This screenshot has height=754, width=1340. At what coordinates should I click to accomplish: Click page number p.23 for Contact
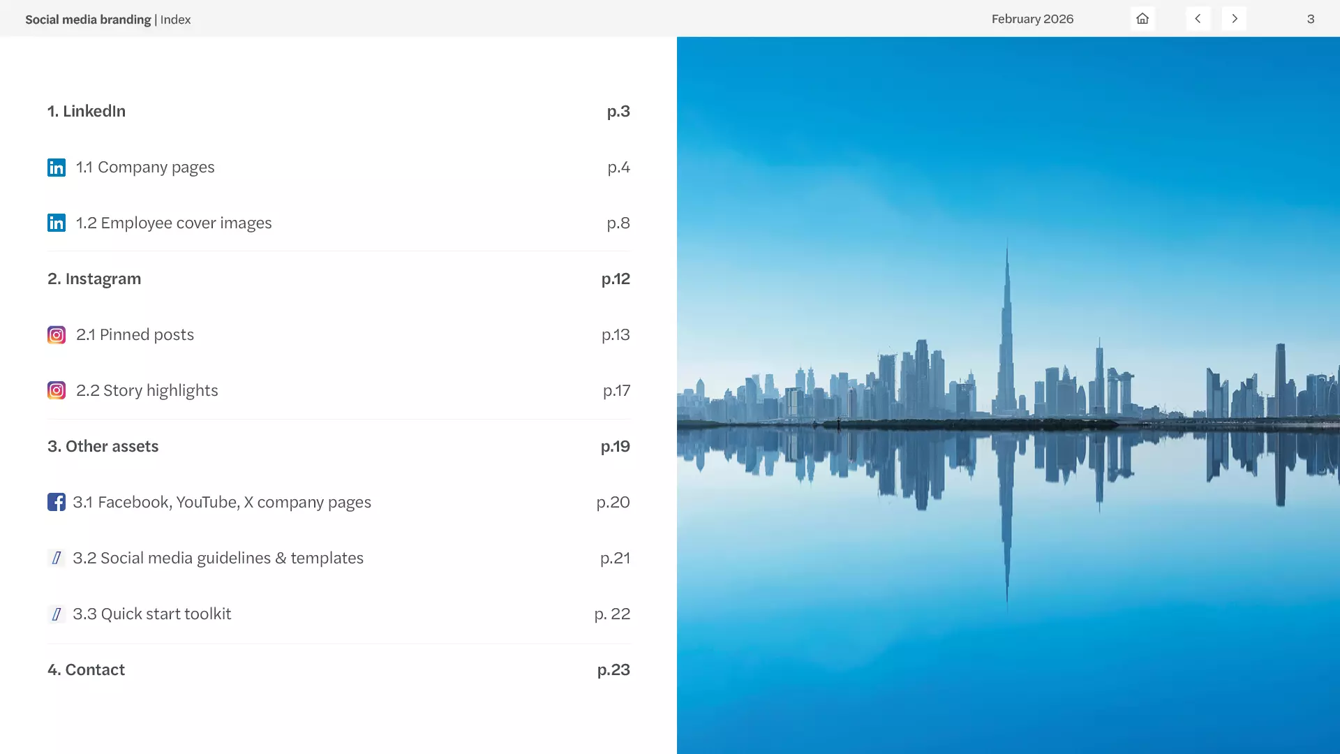pyautogui.click(x=613, y=670)
